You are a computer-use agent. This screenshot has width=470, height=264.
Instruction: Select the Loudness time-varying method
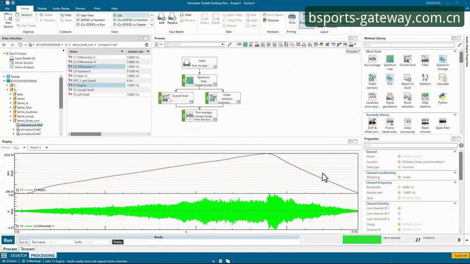pyautogui.click(x=372, y=97)
